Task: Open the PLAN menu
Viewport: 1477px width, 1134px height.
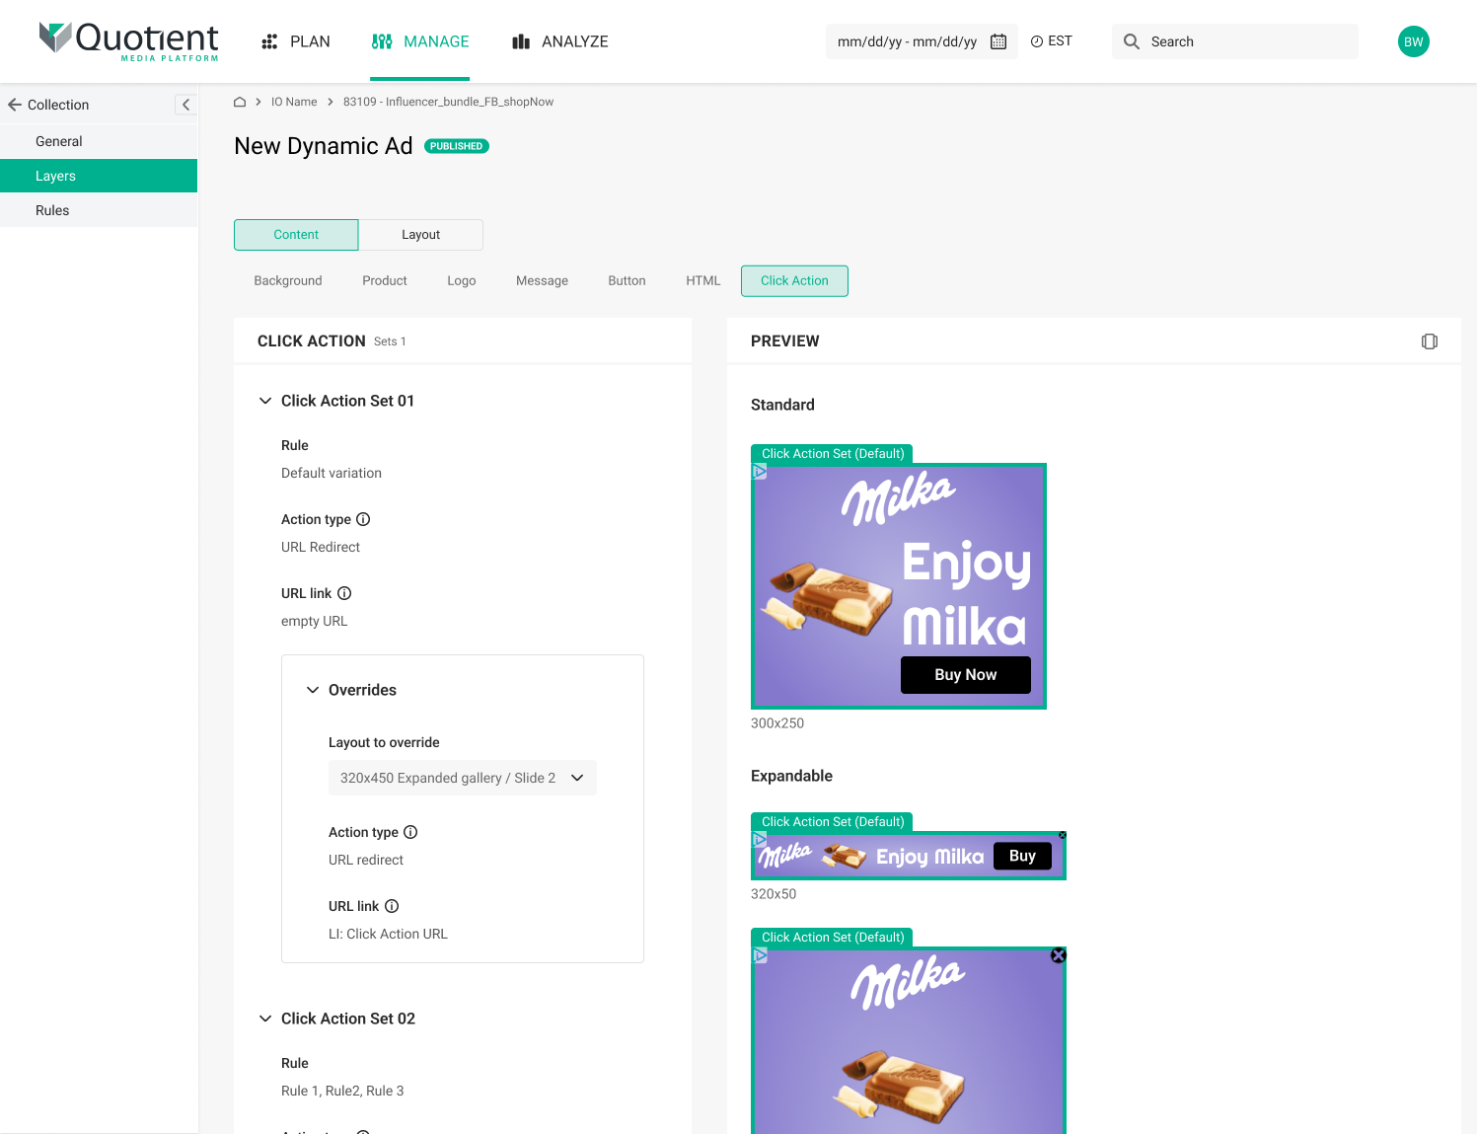Action: [x=296, y=41]
